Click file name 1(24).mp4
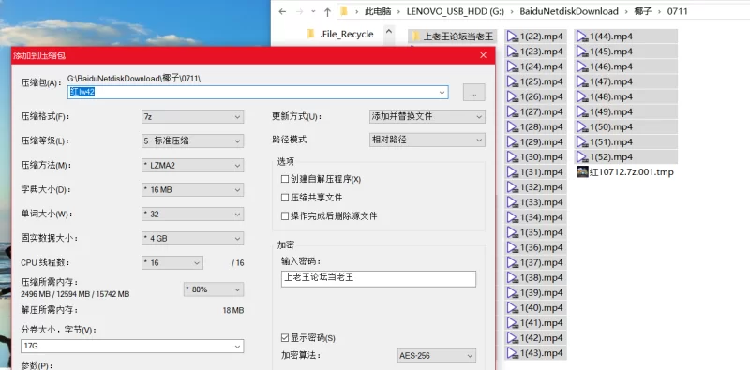This screenshot has height=370, width=750. [542, 67]
